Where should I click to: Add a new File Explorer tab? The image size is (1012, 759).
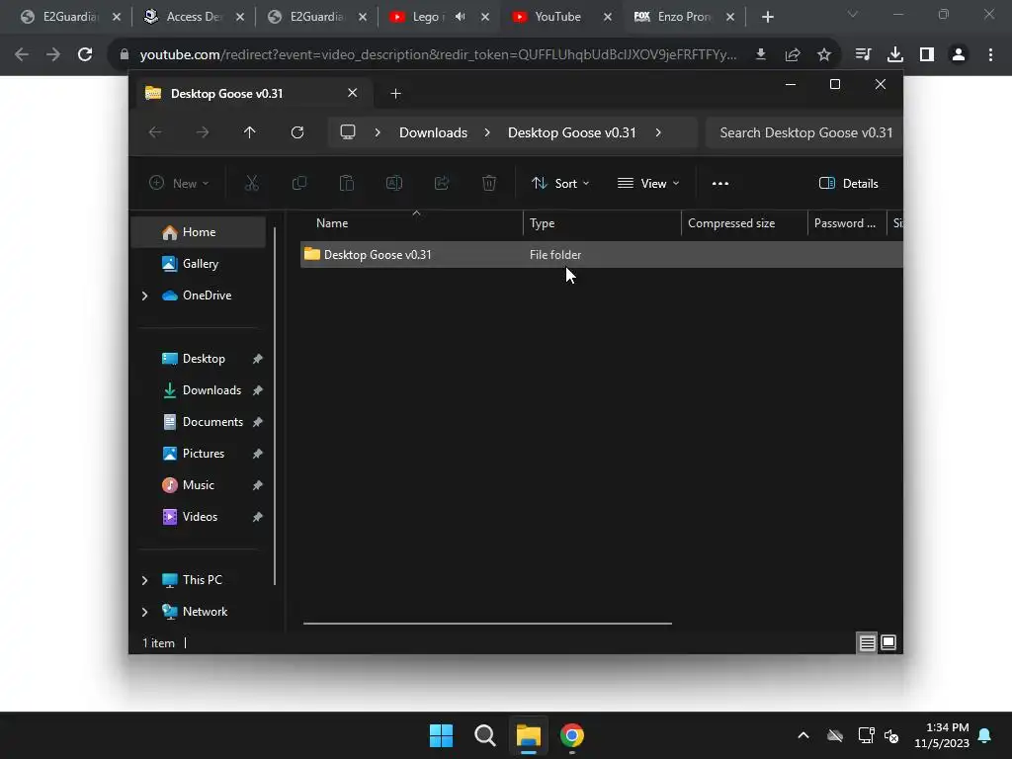(x=395, y=94)
